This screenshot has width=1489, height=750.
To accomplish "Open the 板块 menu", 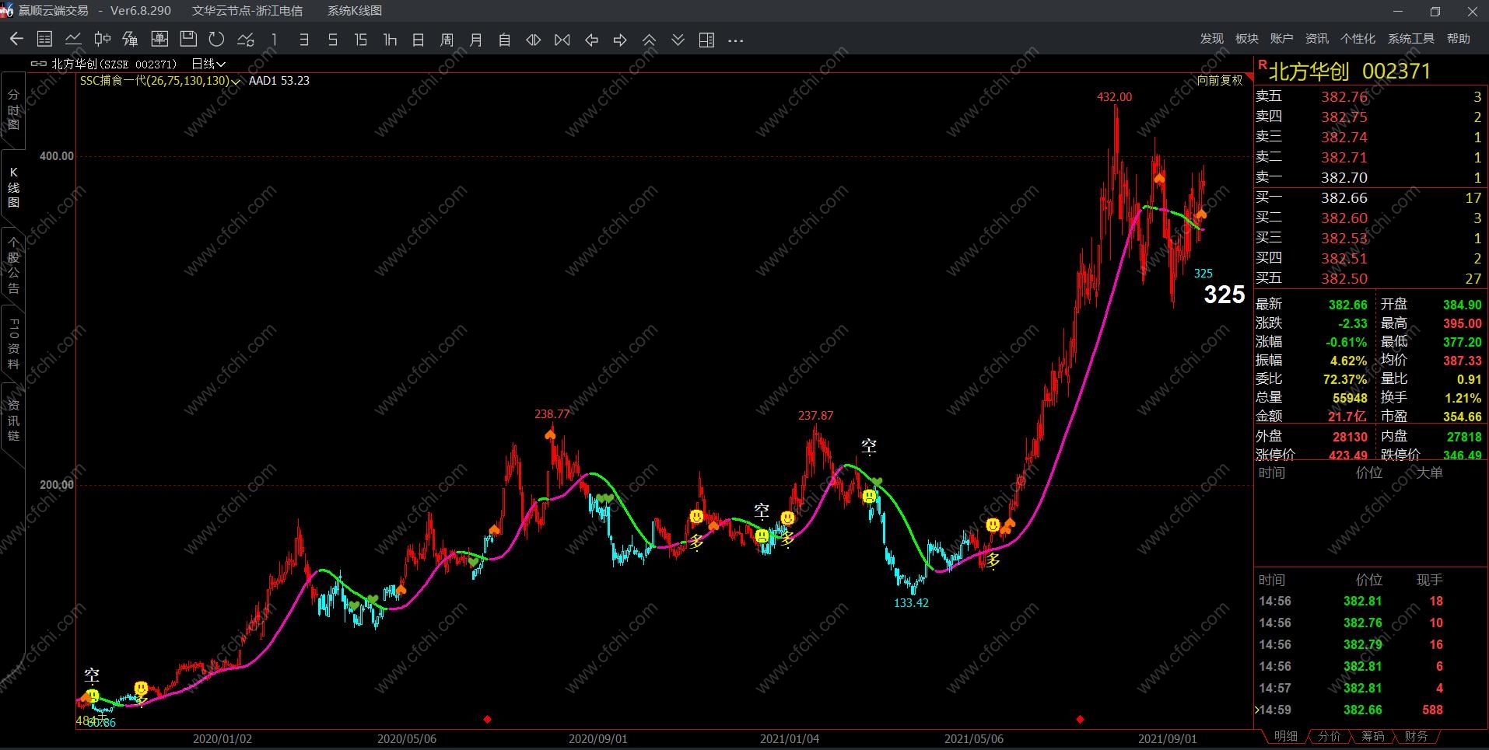I will 1246,38.
